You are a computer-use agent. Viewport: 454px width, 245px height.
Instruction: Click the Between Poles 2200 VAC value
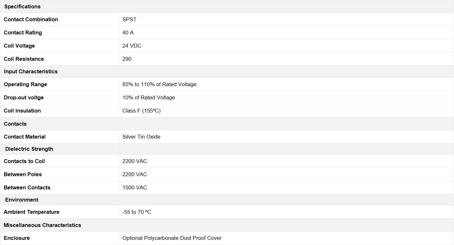135,174
